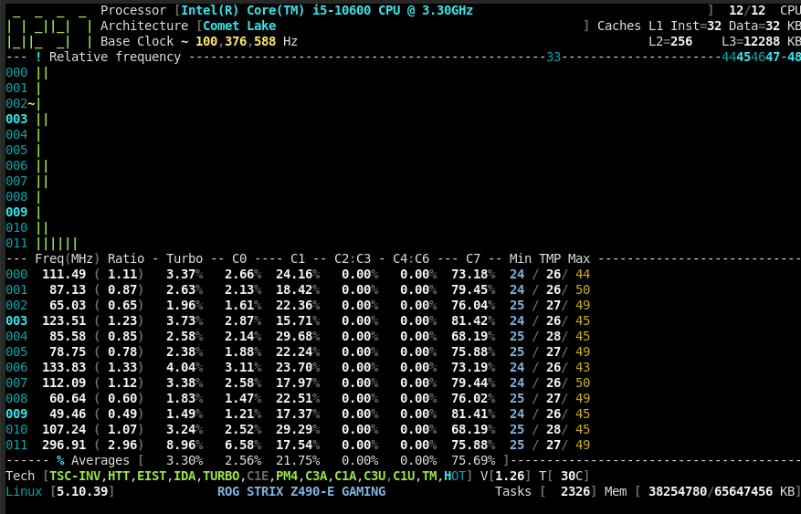The image size is (801, 514).
Task: Select C1 value 29.68% in core 004 row
Action: [298, 336]
